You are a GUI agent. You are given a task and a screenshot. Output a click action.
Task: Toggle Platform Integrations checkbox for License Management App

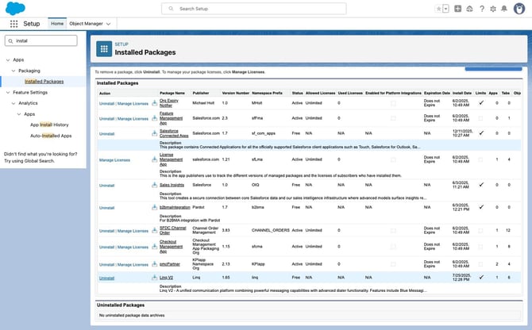point(393,159)
